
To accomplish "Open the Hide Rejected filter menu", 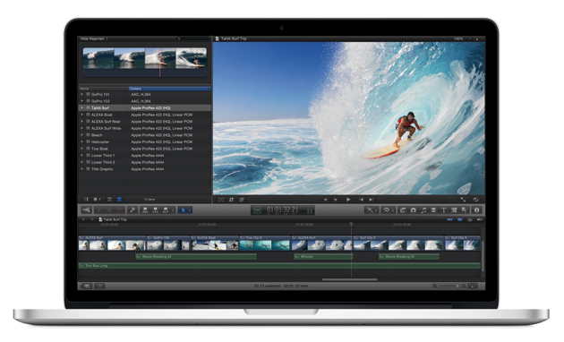I will pyautogui.click(x=94, y=38).
